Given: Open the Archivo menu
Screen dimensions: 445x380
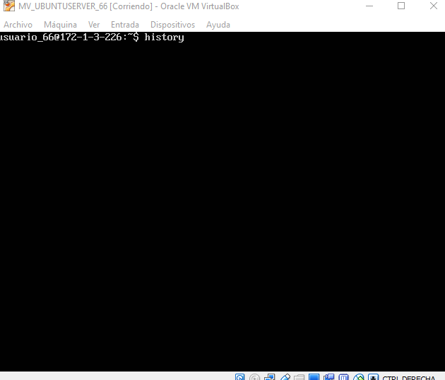Looking at the screenshot, I should coord(18,25).
